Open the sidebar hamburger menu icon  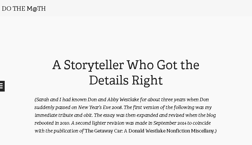click(2, 86)
